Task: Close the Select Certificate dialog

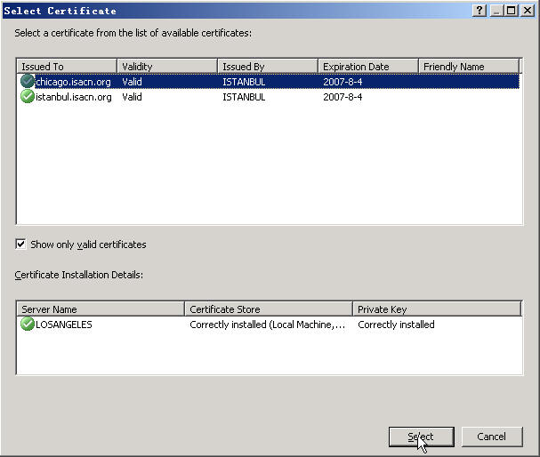Action: pyautogui.click(x=526, y=10)
